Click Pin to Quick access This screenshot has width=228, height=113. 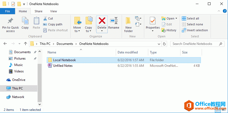(10, 25)
